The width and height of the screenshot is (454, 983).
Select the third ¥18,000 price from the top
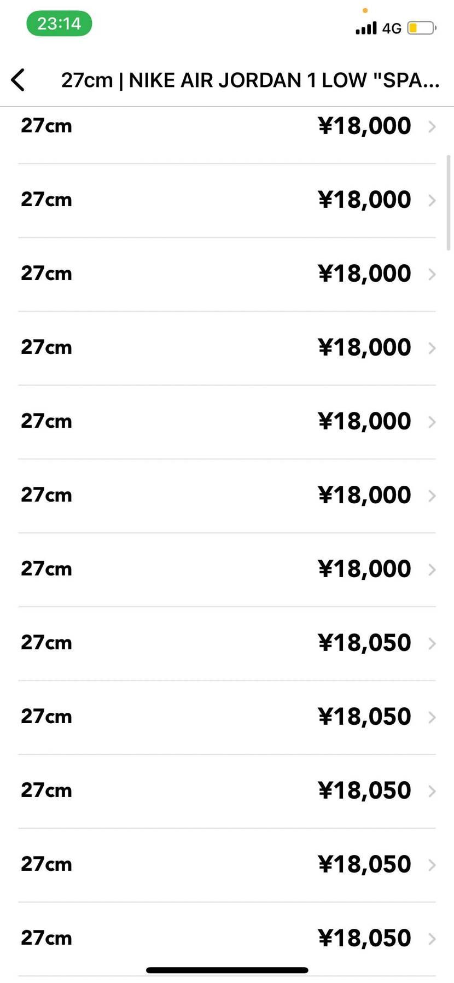pos(364,274)
